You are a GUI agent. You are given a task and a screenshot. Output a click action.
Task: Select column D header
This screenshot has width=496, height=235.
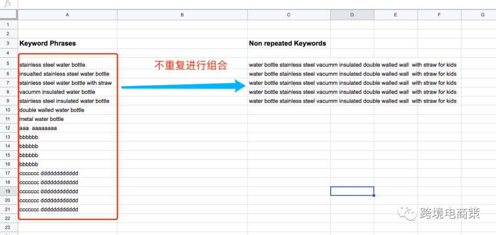click(x=352, y=15)
